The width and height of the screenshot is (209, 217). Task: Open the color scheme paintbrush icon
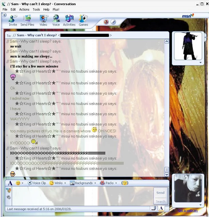point(113,22)
